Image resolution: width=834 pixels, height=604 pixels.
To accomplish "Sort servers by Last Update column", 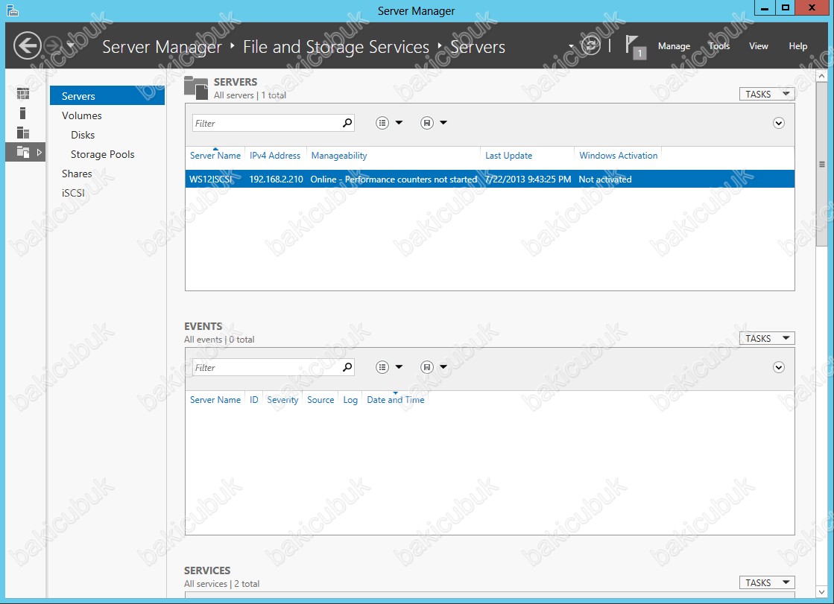I will tap(508, 155).
